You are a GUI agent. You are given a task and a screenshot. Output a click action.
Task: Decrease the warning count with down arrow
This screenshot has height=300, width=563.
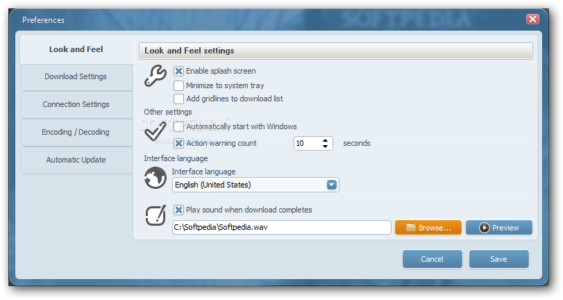tap(325, 147)
